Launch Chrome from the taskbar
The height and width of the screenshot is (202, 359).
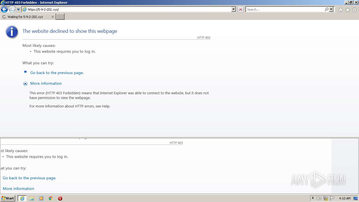click(x=51, y=198)
